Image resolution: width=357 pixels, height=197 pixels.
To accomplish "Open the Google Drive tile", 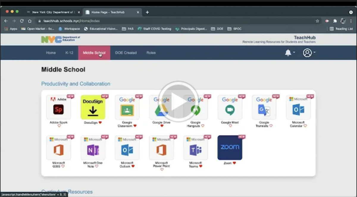I will [161, 107].
